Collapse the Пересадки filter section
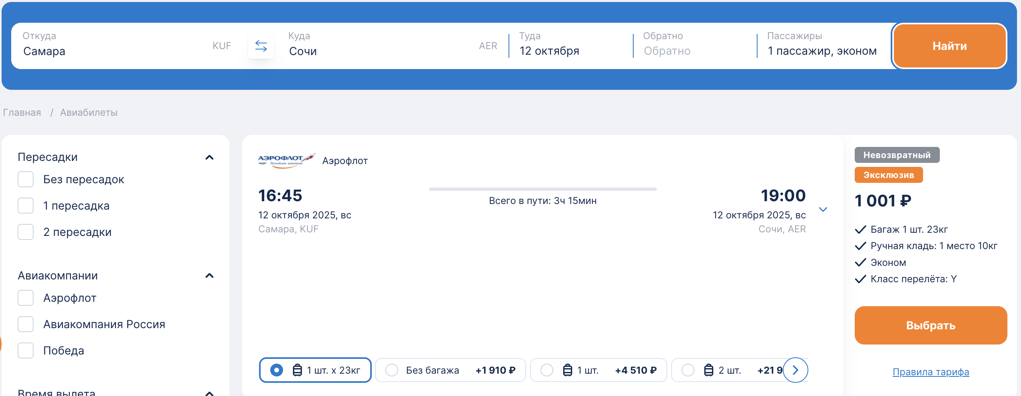Viewport: 1021px width, 396px height. tap(209, 158)
